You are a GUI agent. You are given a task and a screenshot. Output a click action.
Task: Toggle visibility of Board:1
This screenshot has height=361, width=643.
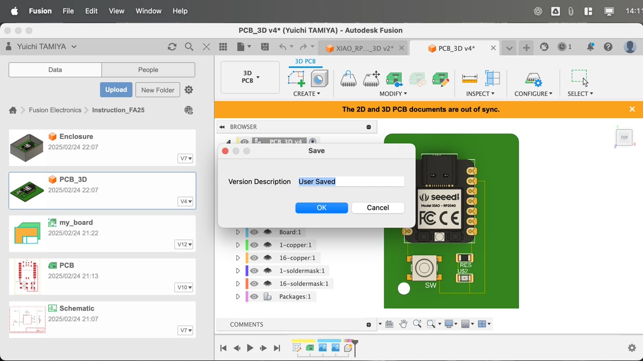pos(254,232)
